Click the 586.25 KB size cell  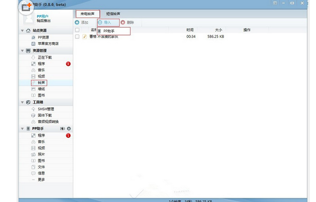216,37
